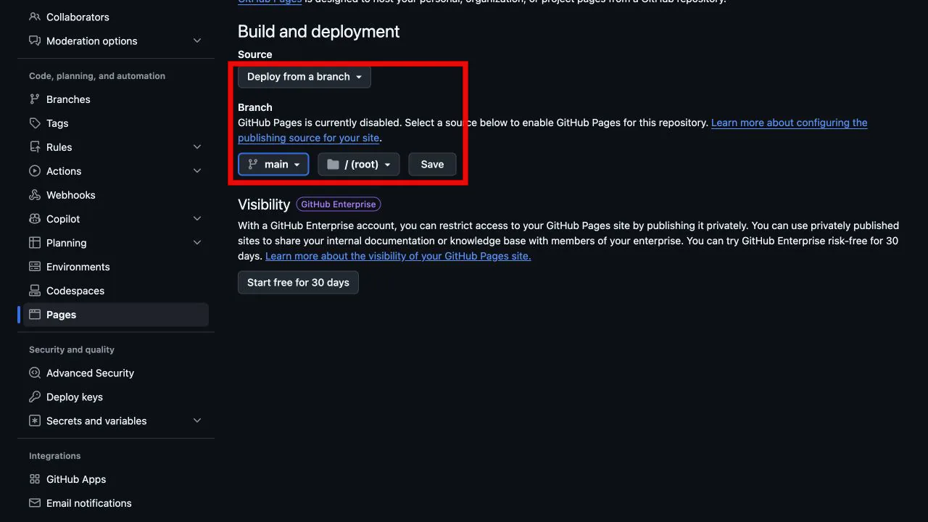Open Tags settings
The height and width of the screenshot is (522, 928).
pyautogui.click(x=116, y=123)
